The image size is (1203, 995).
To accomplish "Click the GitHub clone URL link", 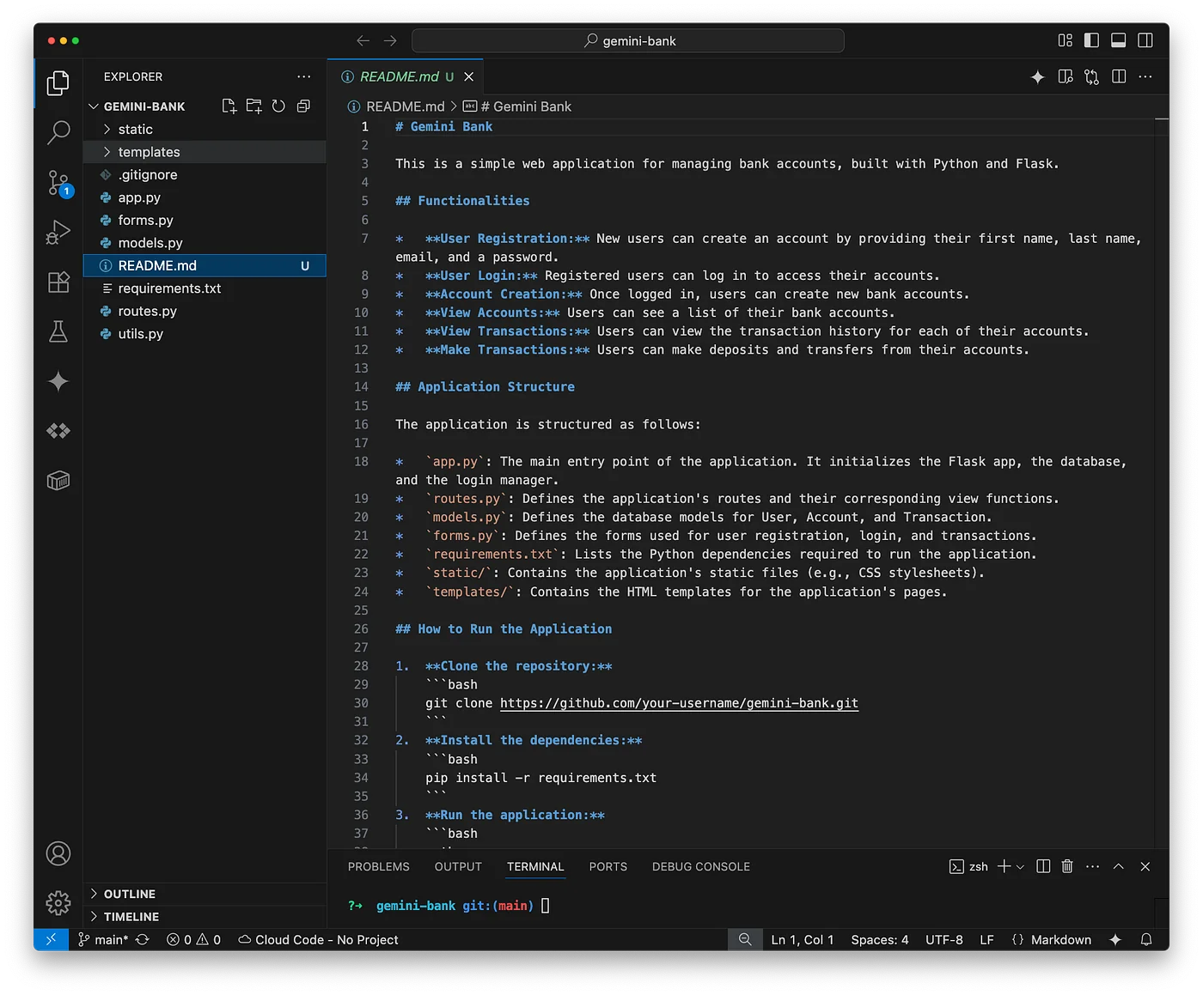I will [679, 703].
